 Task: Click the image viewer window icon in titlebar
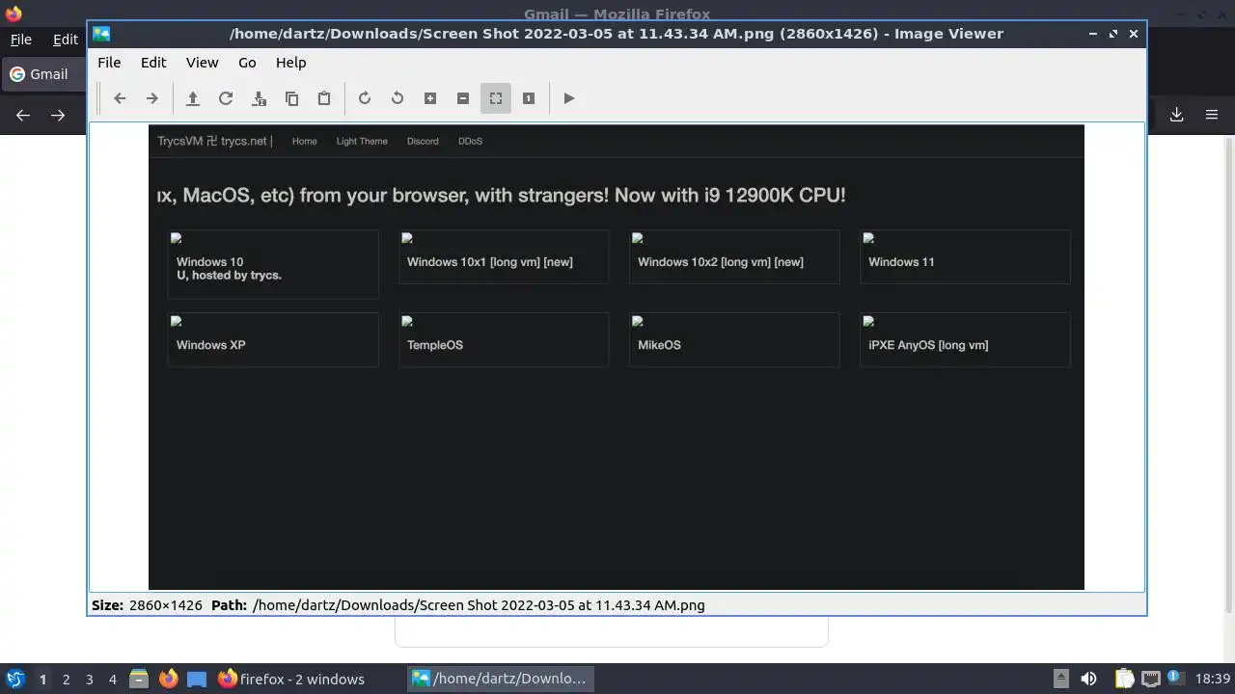pyautogui.click(x=101, y=34)
